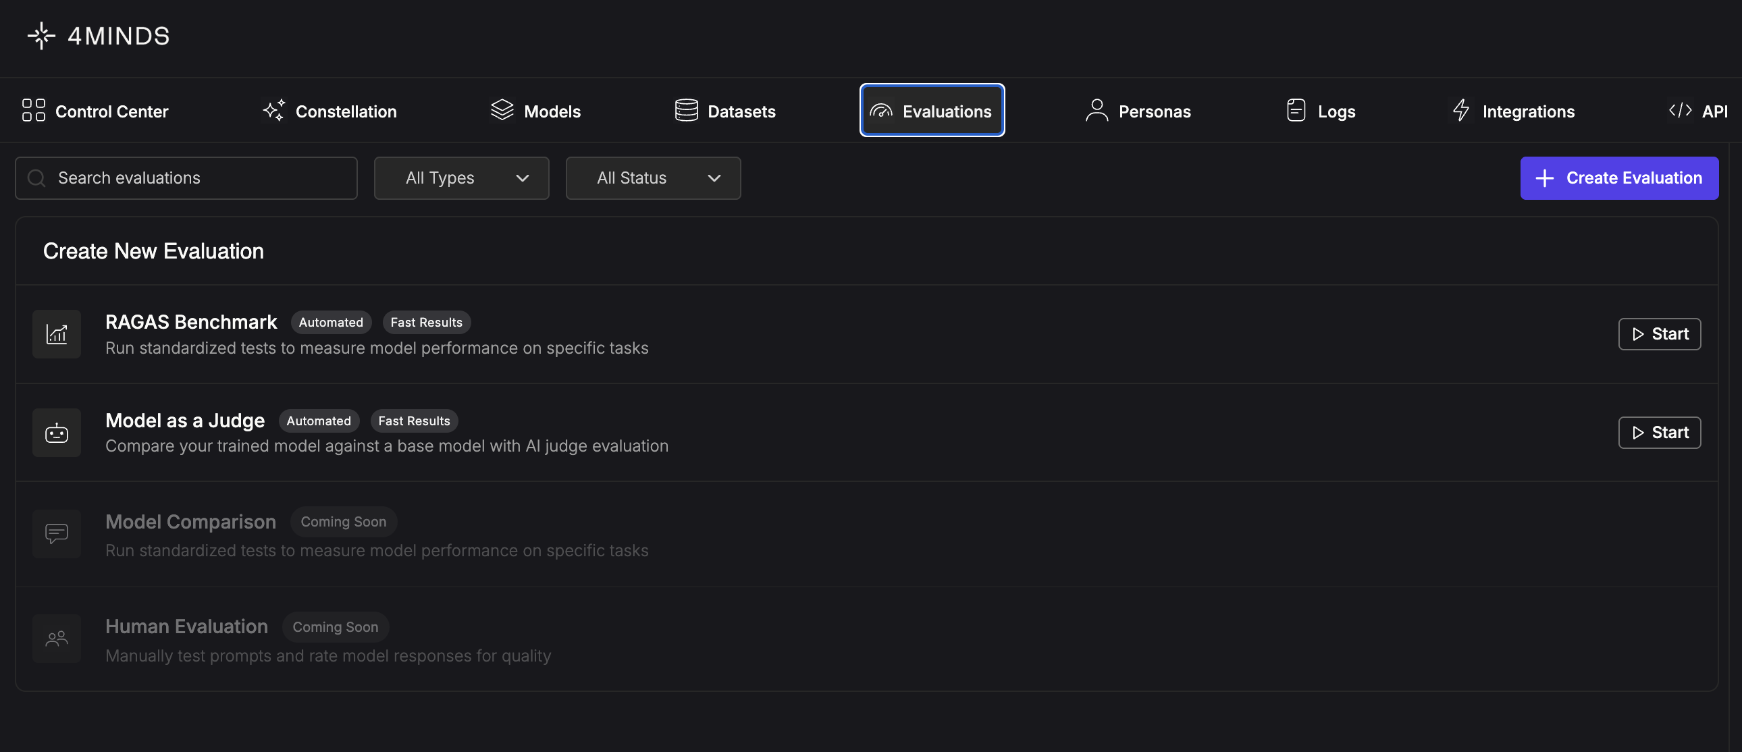
Task: Open the Control Center tab
Action: (x=95, y=111)
